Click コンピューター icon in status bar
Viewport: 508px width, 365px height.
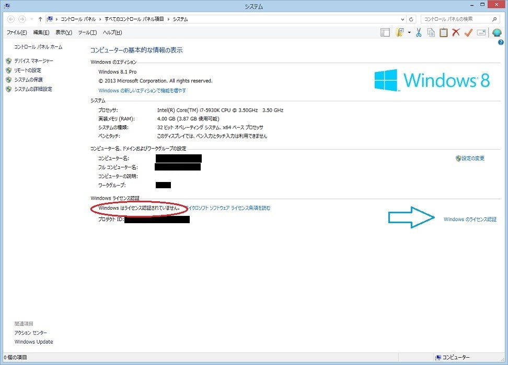438,357
